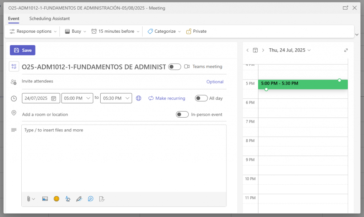This screenshot has width=364, height=217.
Task: Open the 05:30 PM end time dropdown
Action: coord(116,98)
